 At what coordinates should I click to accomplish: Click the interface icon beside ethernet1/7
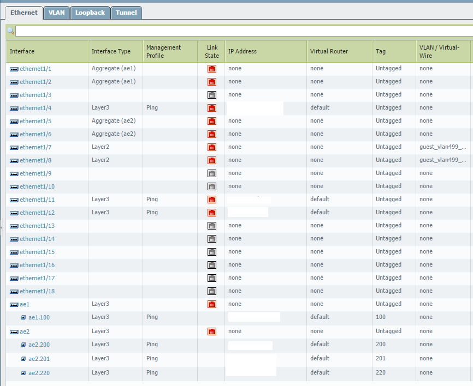14,147
